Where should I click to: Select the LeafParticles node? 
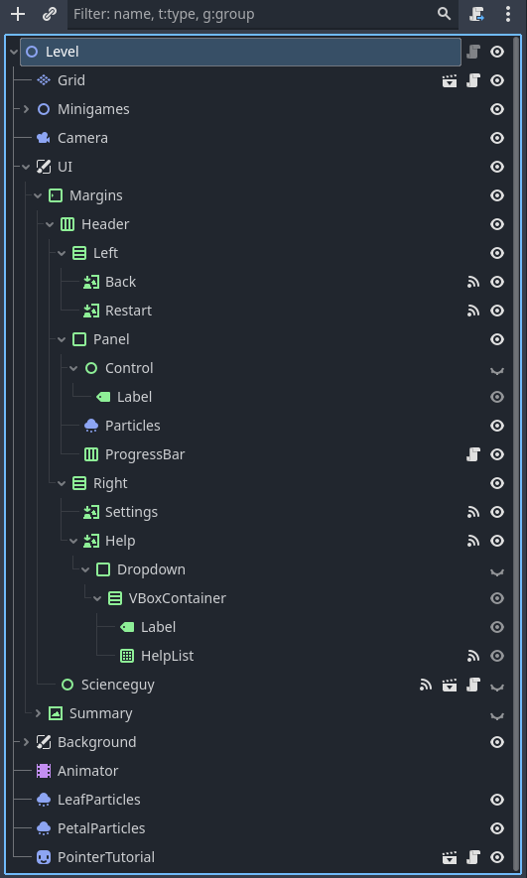tap(98, 800)
